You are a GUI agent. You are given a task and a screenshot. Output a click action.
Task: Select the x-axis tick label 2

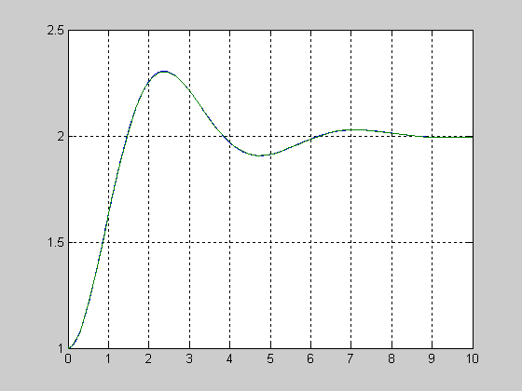click(148, 358)
